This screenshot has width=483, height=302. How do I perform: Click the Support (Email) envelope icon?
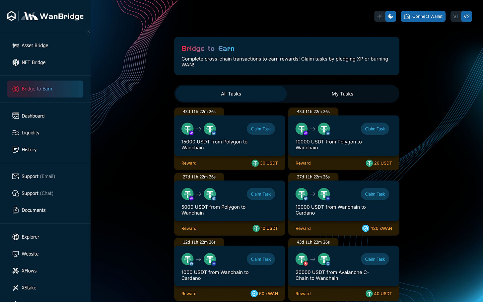(x=16, y=176)
